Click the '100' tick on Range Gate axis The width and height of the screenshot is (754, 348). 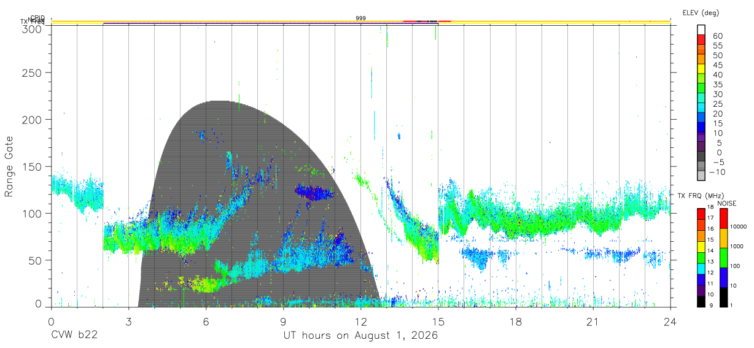pyautogui.click(x=31, y=213)
